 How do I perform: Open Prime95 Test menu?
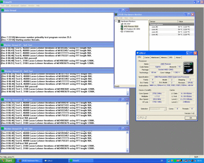(x=3, y=6)
